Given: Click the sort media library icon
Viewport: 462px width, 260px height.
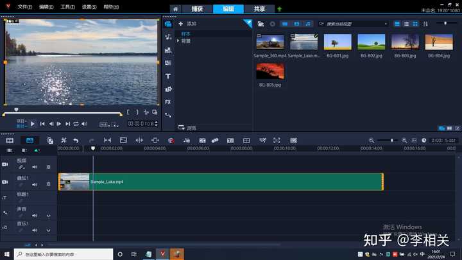Looking at the screenshot, I should [426, 24].
